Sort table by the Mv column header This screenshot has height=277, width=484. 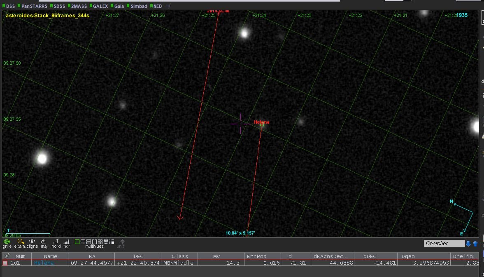(x=216, y=256)
